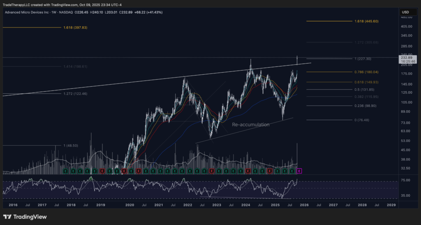Select the 0 (76.48) Fibonacci base label
Image resolution: width=421 pixels, height=225 pixels.
coord(364,120)
